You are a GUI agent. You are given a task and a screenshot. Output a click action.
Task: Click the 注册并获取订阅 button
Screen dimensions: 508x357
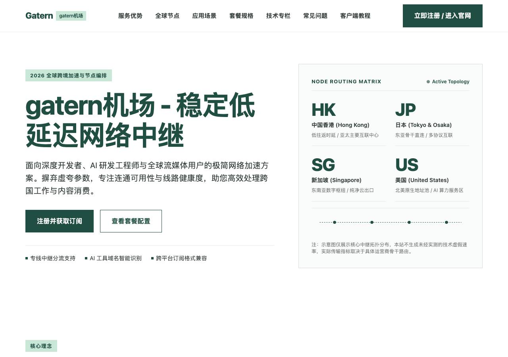click(x=60, y=221)
